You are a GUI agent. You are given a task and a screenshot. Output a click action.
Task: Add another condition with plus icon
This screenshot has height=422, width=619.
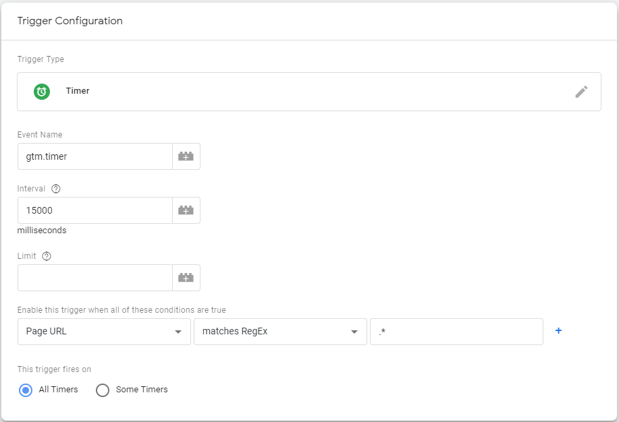558,330
